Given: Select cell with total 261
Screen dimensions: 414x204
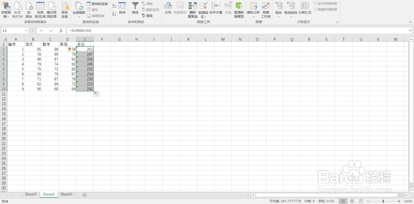Looking at the screenshot, I should click(85, 49).
